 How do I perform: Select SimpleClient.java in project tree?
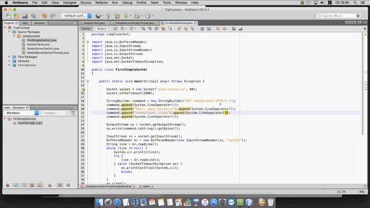(38, 44)
